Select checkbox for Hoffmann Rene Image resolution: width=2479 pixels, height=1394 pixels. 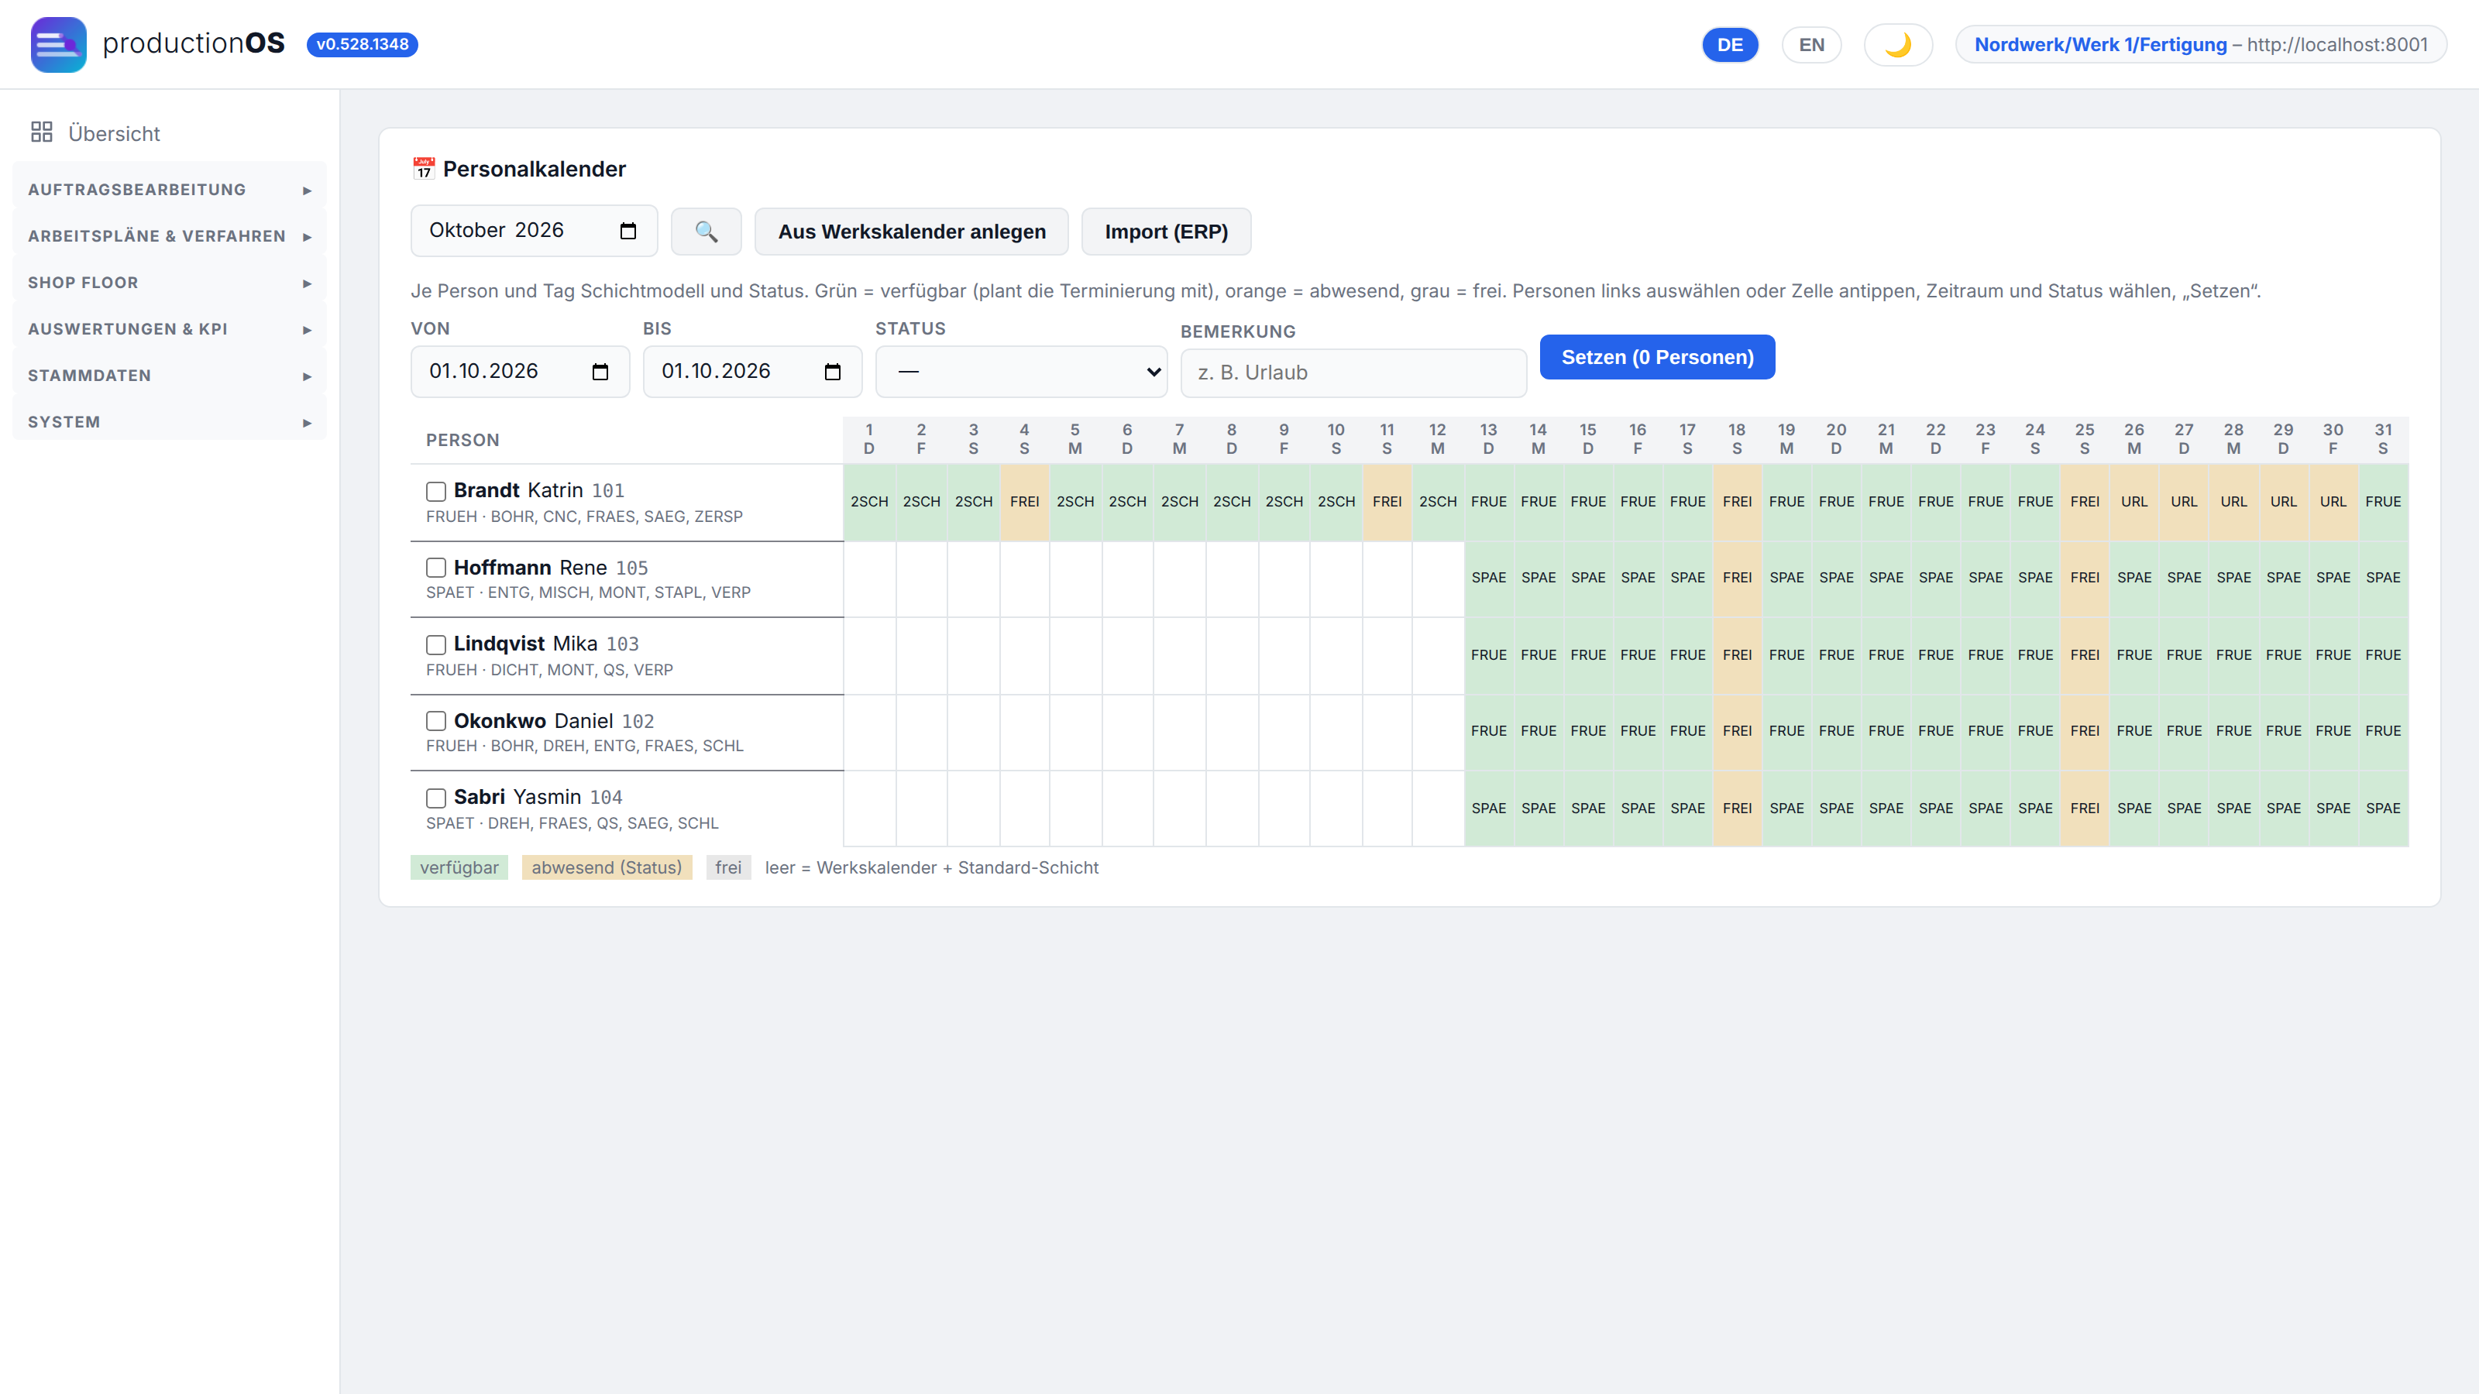436,568
